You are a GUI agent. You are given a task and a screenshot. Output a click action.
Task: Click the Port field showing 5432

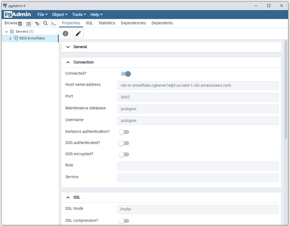tap(198, 97)
